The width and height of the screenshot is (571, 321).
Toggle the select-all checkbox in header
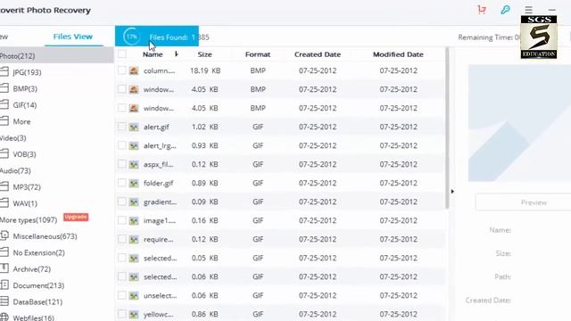click(122, 54)
